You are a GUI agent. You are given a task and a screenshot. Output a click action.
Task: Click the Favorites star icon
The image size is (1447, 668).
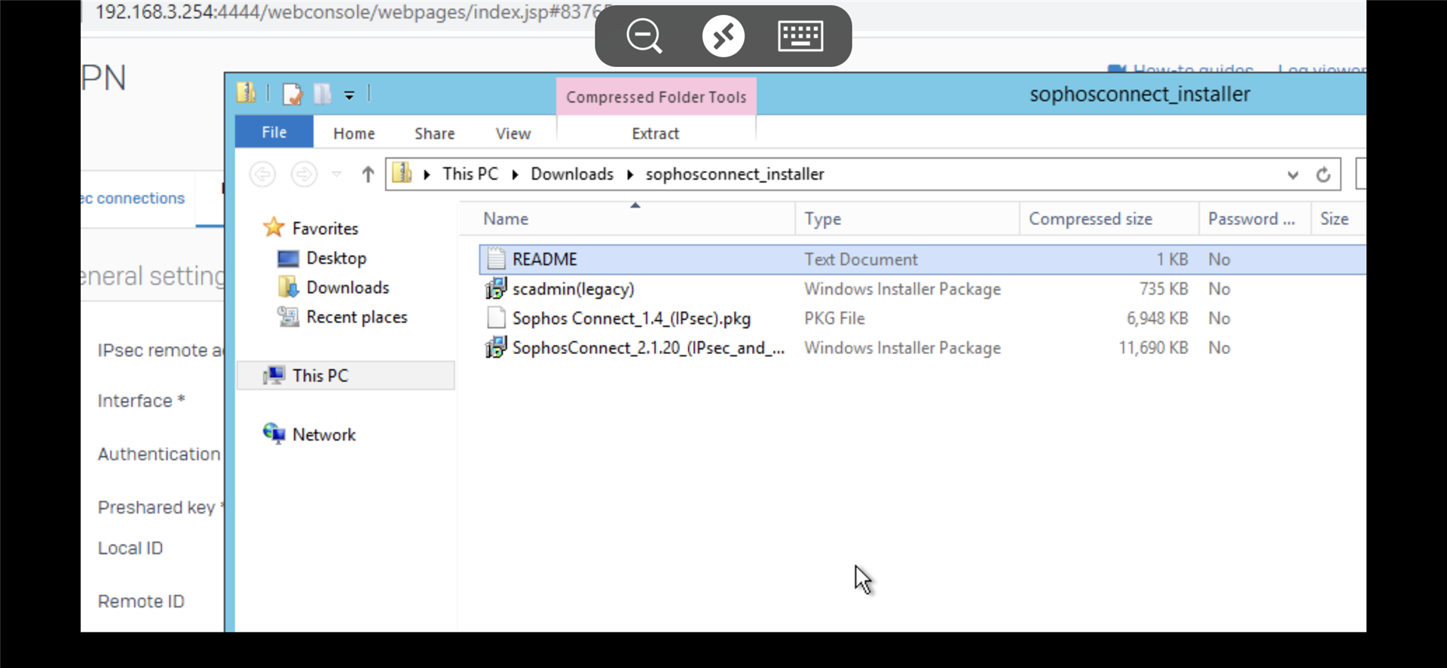click(274, 227)
